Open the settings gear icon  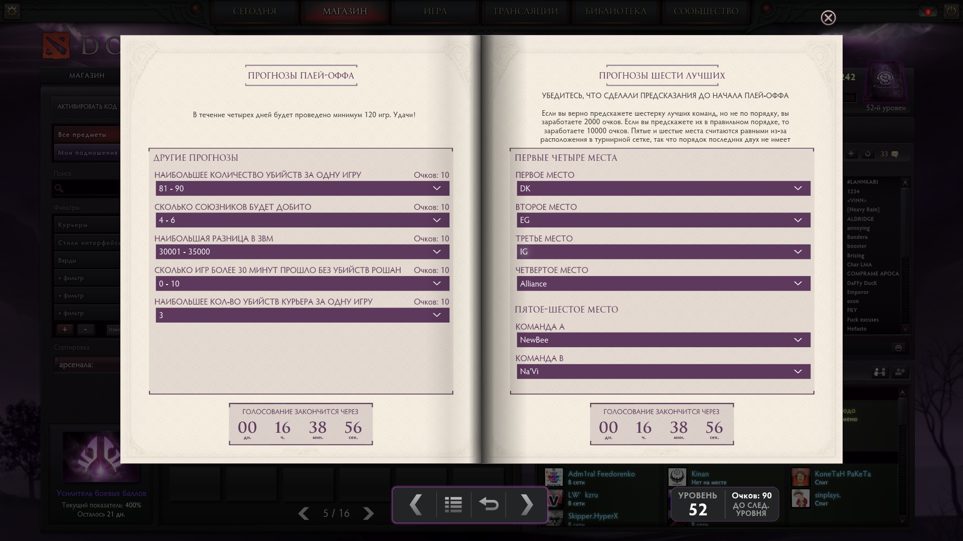point(12,11)
